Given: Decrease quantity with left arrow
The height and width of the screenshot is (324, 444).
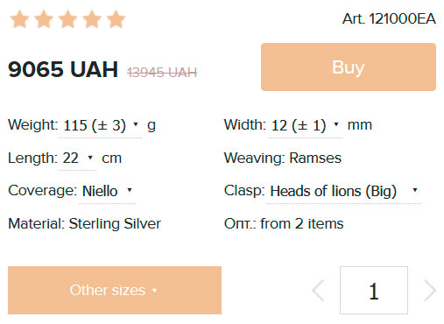Looking at the screenshot, I should 319,291.
